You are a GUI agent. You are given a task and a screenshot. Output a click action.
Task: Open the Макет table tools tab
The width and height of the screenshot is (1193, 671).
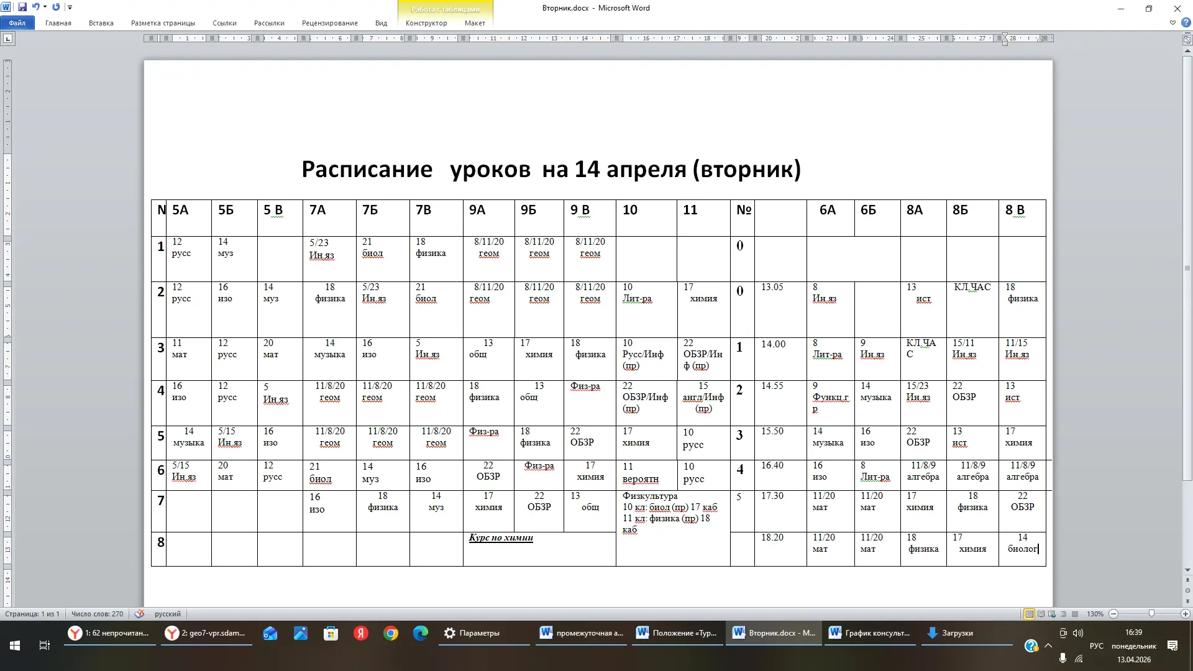475,23
